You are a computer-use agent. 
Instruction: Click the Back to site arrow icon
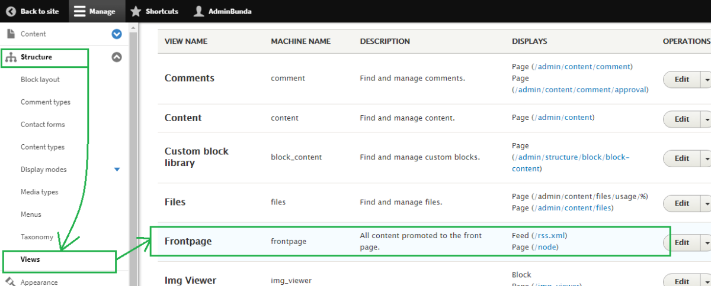coord(11,11)
